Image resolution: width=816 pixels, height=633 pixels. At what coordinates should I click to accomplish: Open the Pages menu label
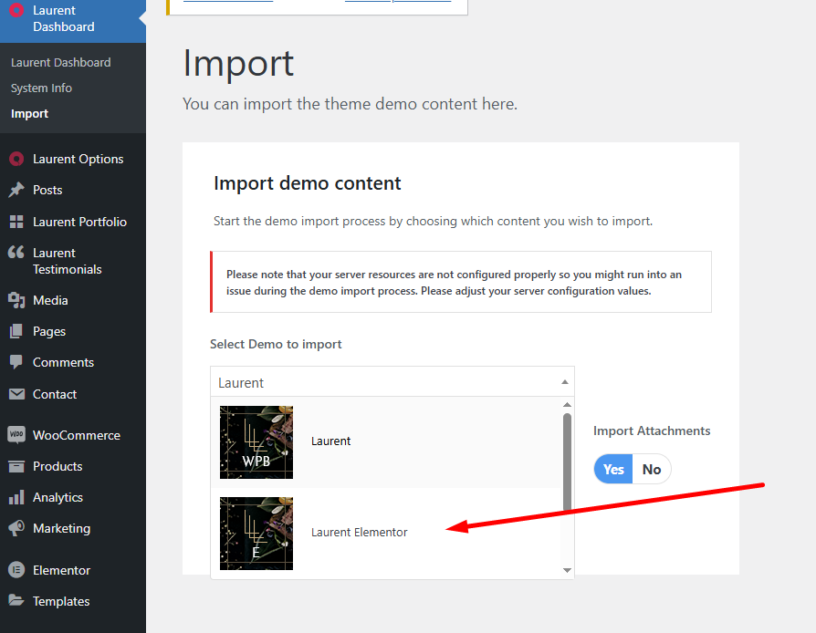(49, 332)
